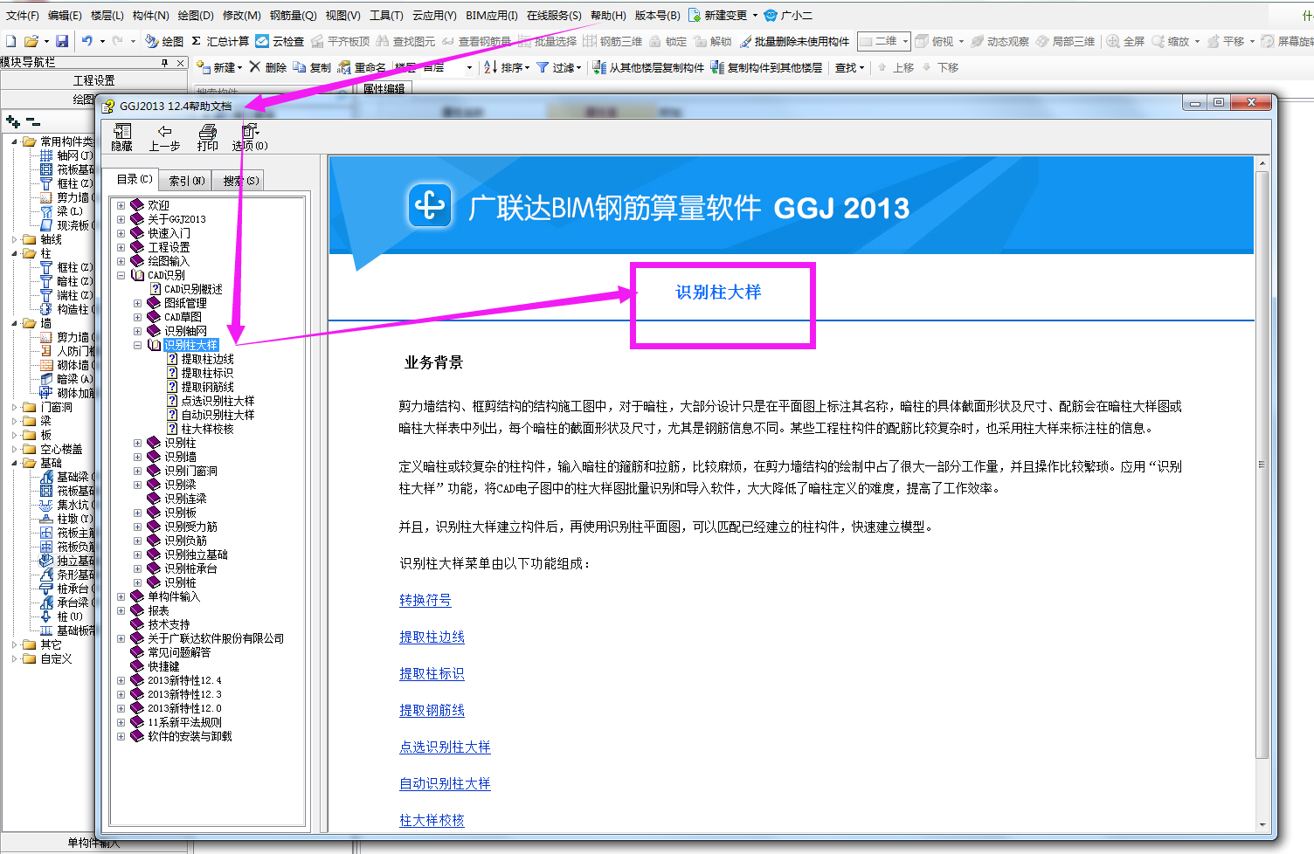
Task: Click the new file icon in main toolbar
Action: pos(10,41)
